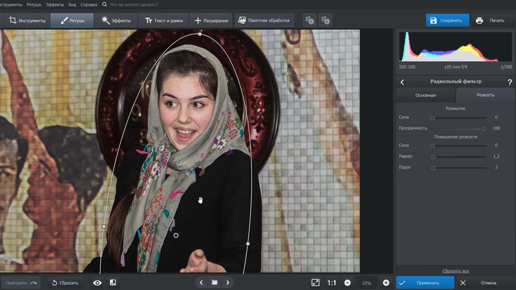This screenshot has height=290, width=516.
Task: Click the load preset sliders icon
Action: pyautogui.click(x=325, y=20)
